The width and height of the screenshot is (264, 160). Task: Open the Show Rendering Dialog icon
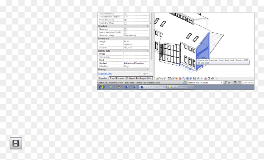184,79
